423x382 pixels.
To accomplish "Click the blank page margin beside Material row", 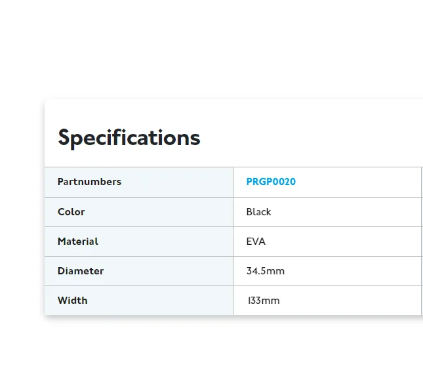I will click(22, 242).
